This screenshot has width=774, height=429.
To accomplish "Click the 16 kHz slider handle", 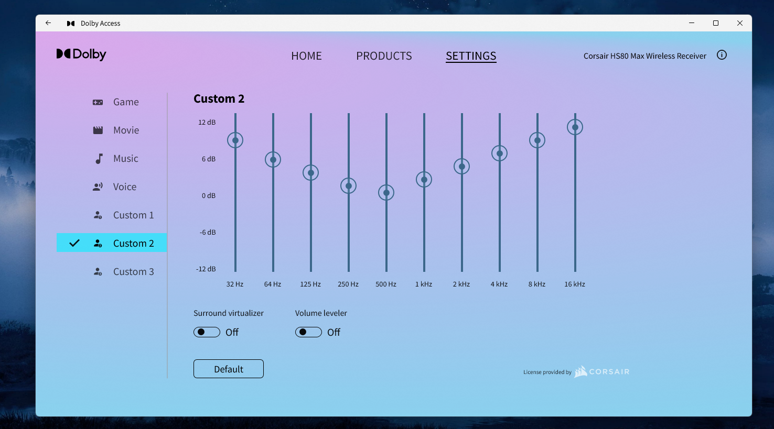I will (575, 127).
